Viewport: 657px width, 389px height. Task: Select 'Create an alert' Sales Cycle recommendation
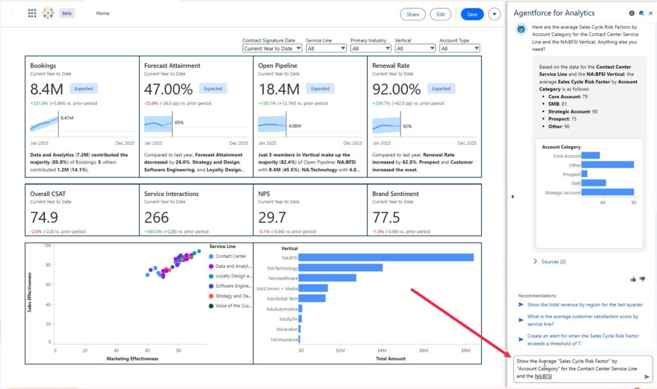point(583,340)
